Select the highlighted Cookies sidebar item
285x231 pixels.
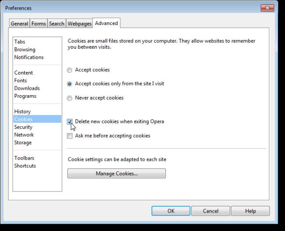click(37, 119)
